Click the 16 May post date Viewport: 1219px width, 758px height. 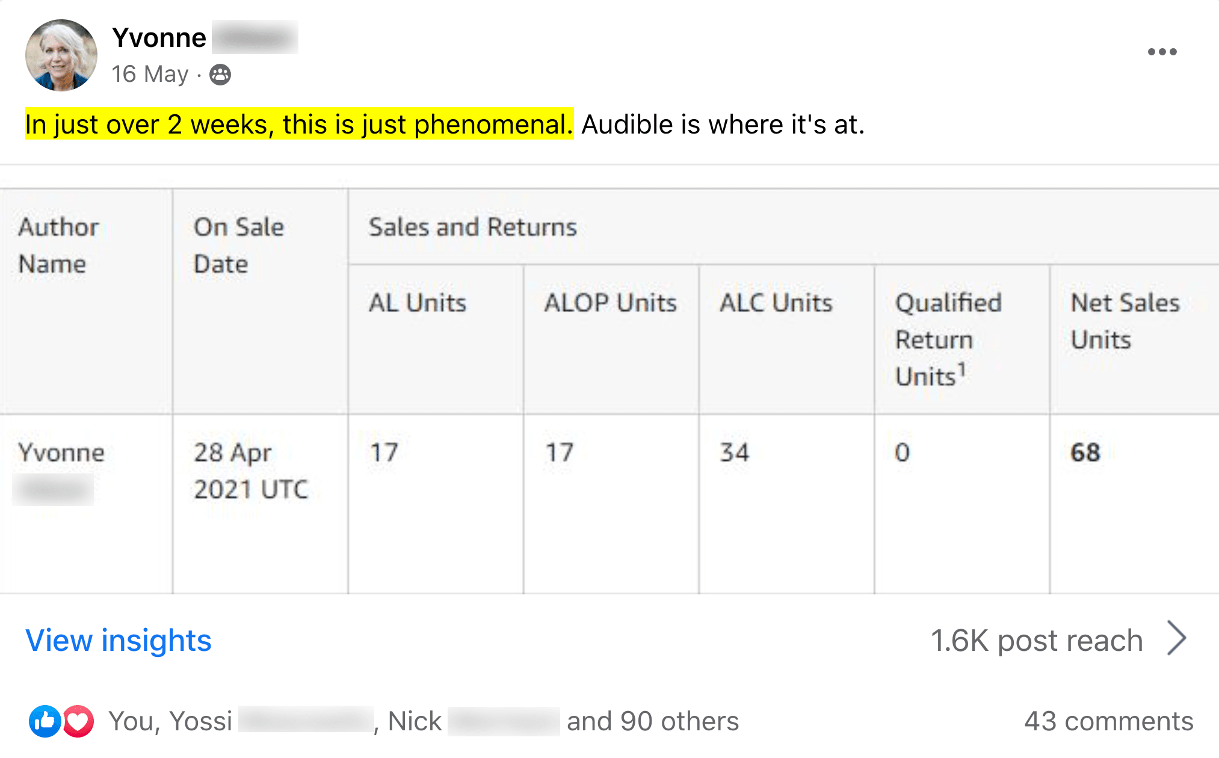[x=150, y=74]
